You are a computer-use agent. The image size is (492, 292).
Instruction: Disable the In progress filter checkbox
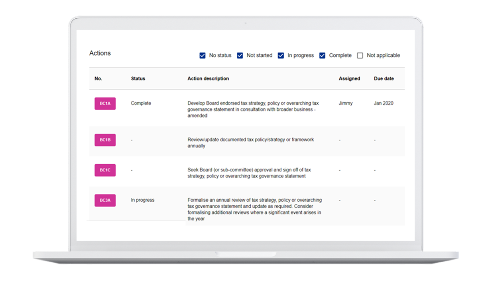click(x=281, y=56)
